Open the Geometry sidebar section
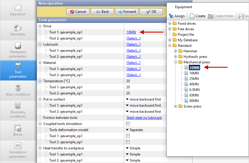The height and width of the screenshot is (163, 249). click(x=18, y=30)
